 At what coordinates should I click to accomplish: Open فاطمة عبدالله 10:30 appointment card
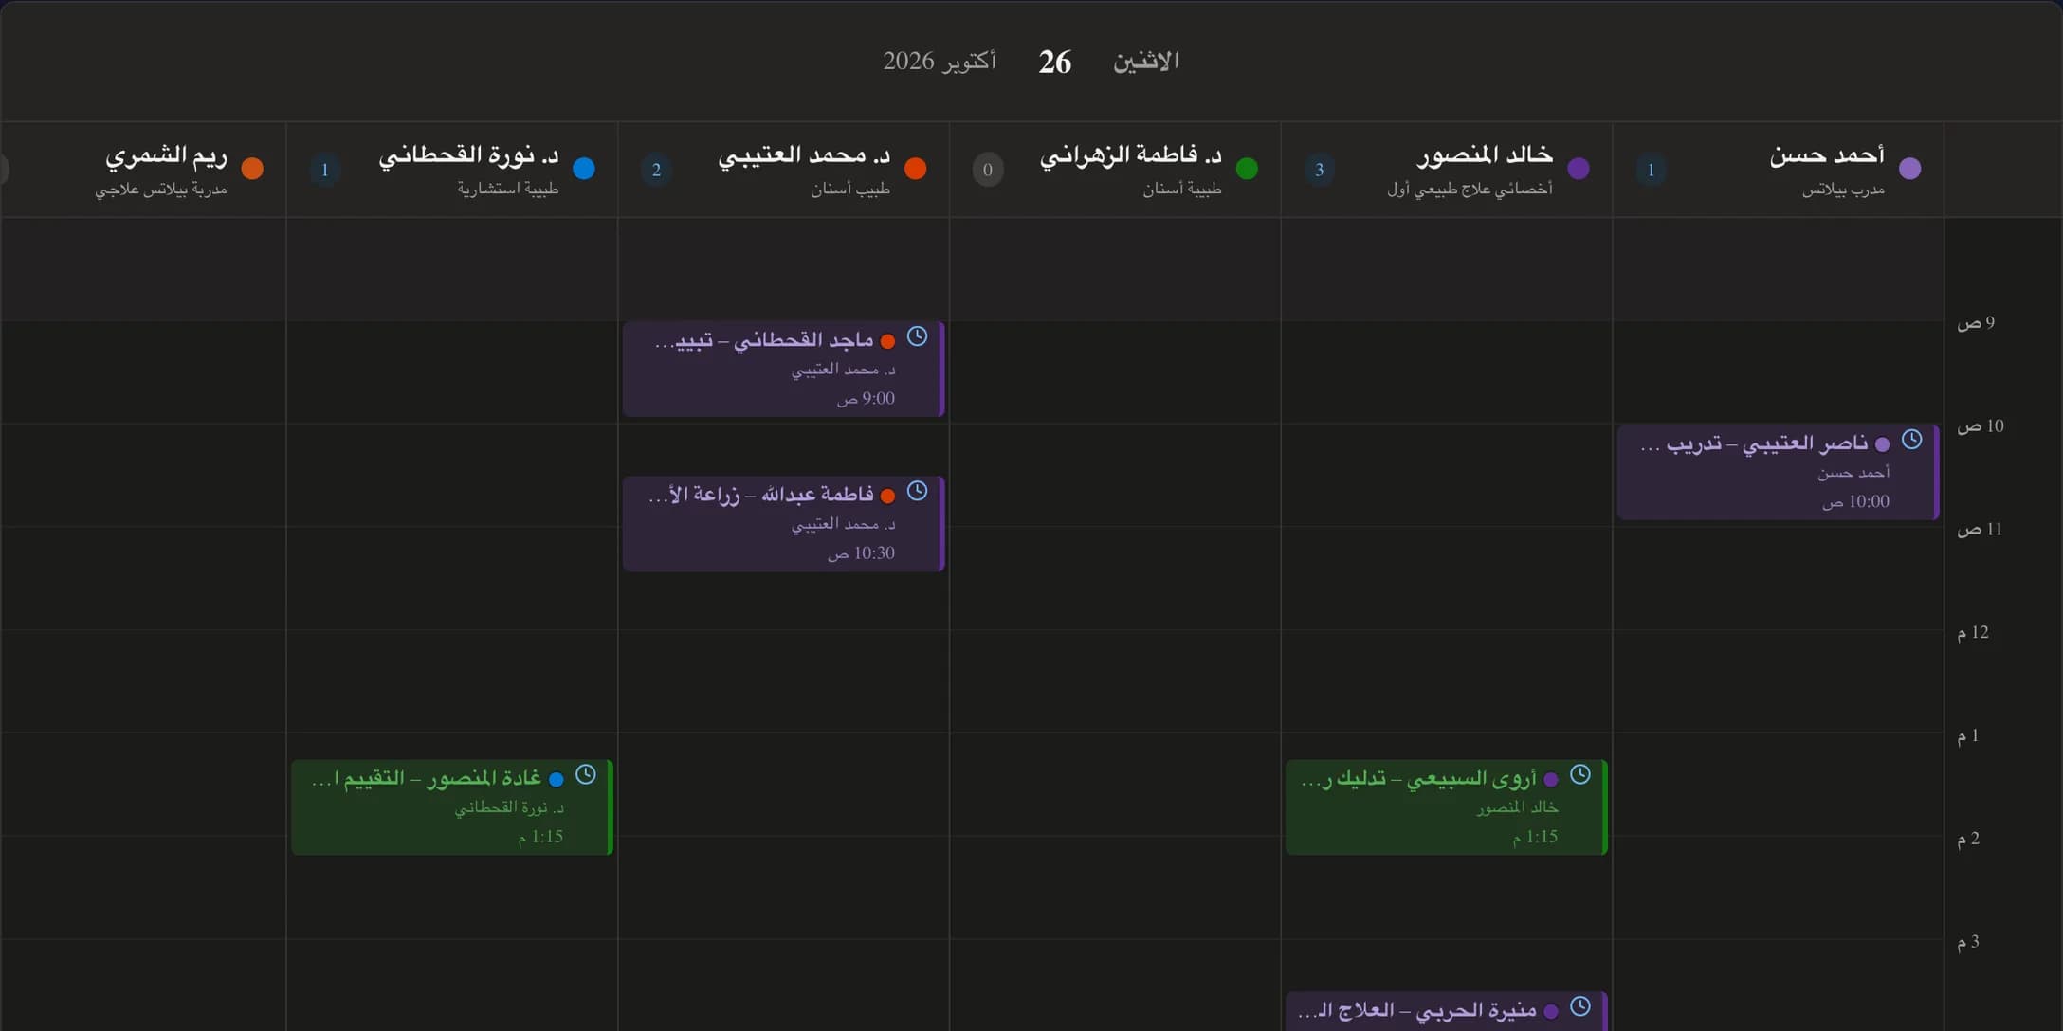(783, 523)
